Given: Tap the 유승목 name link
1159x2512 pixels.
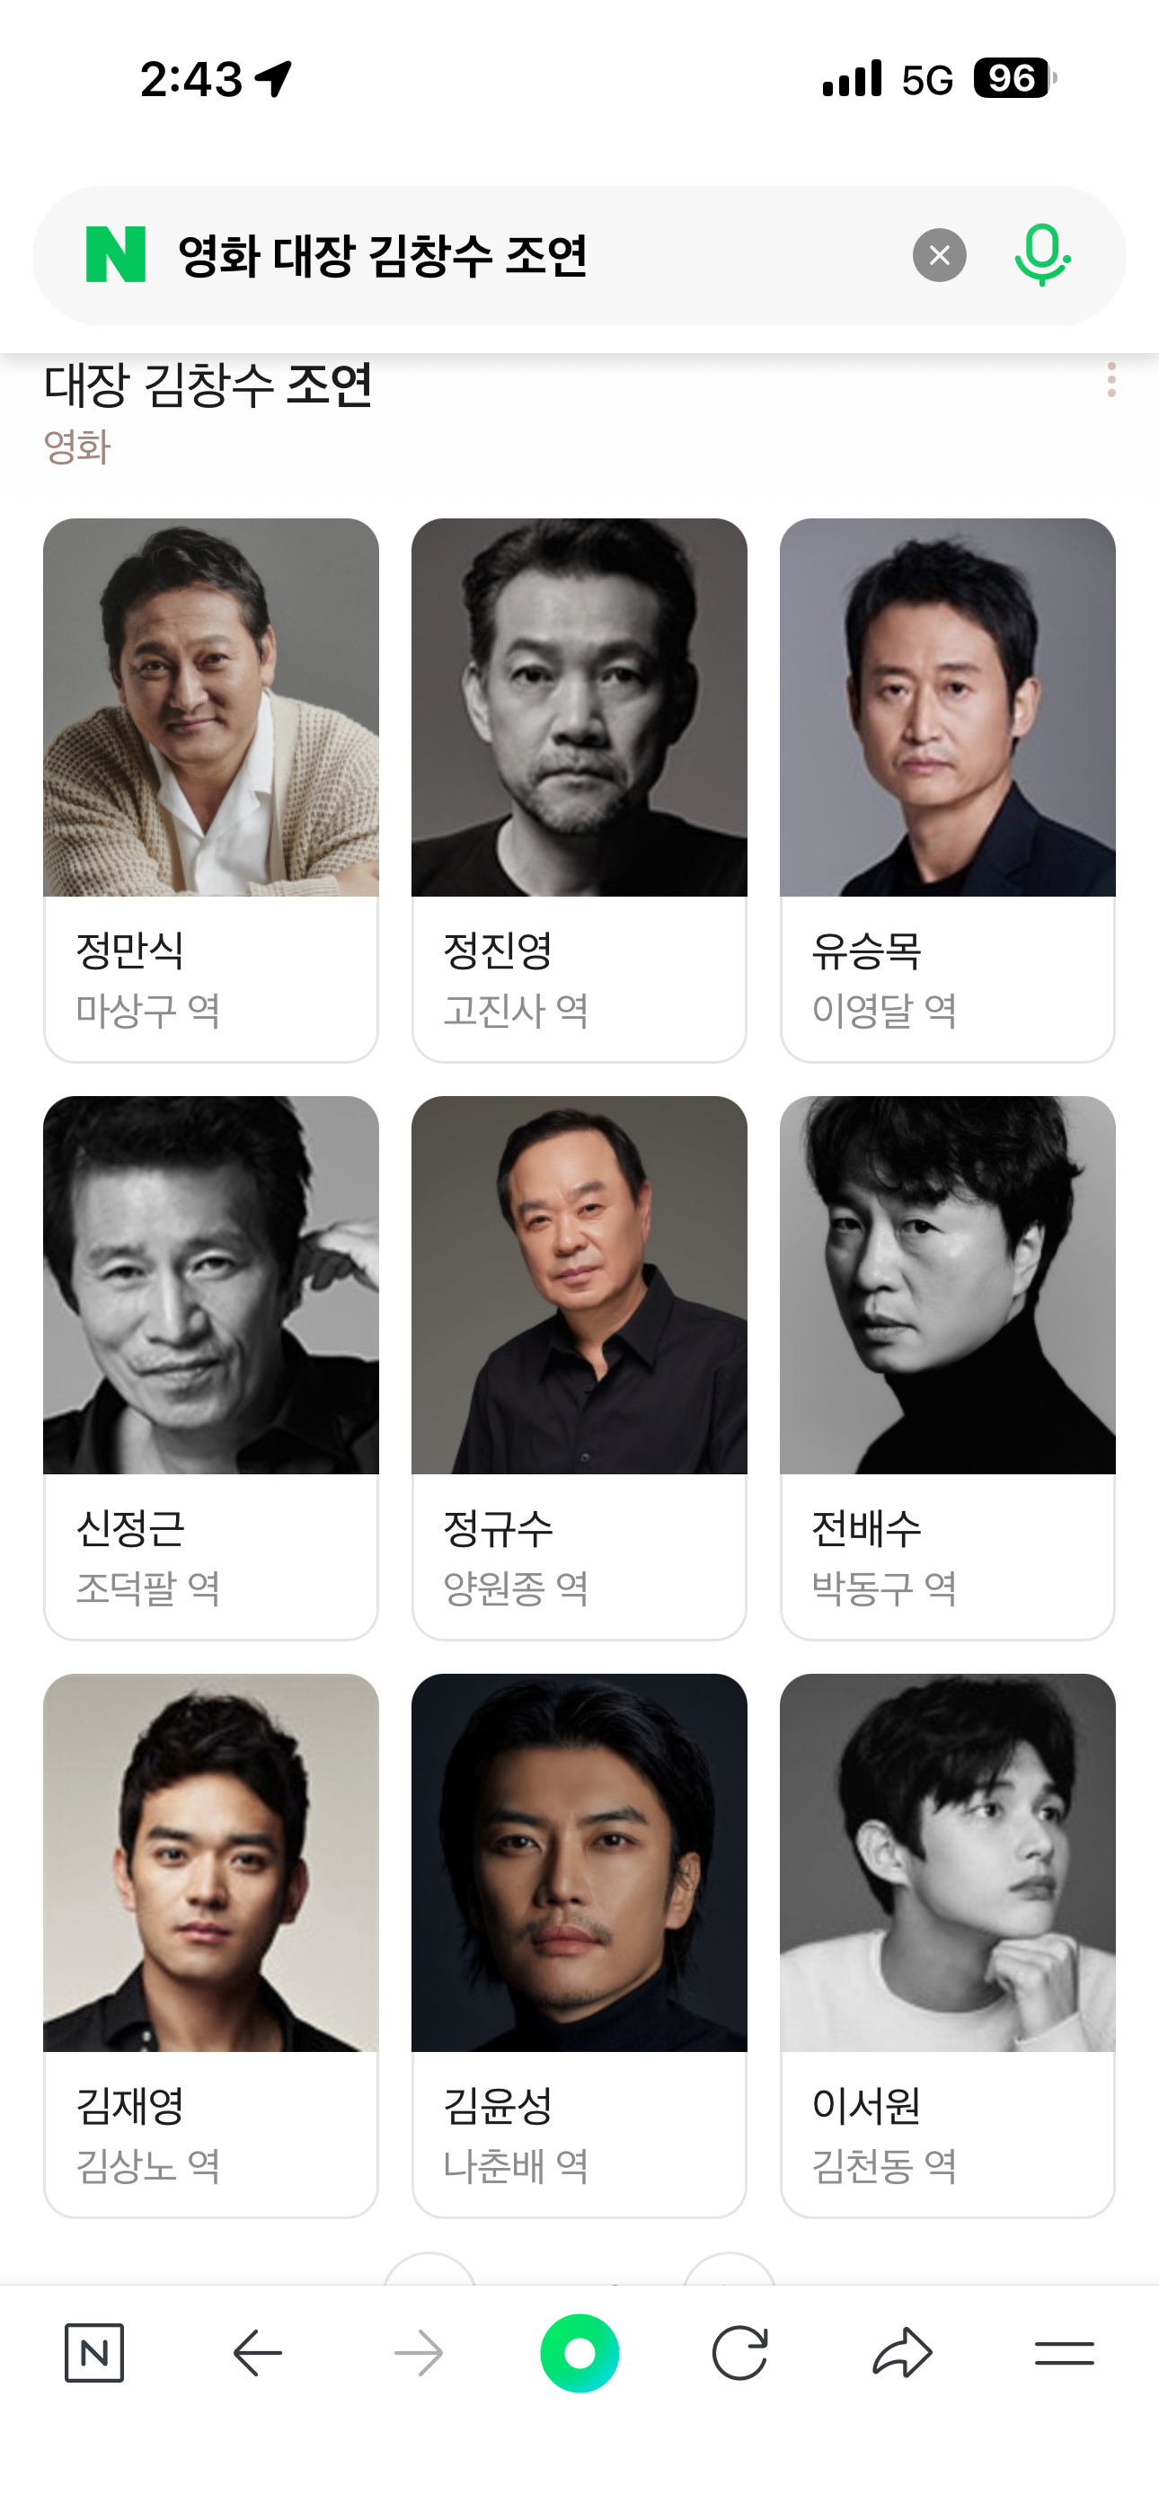Looking at the screenshot, I should [866, 951].
